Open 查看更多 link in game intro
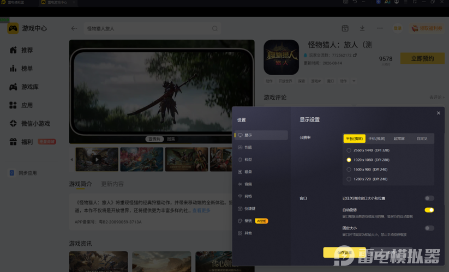The width and height of the screenshot is (449, 272). (x=201, y=210)
